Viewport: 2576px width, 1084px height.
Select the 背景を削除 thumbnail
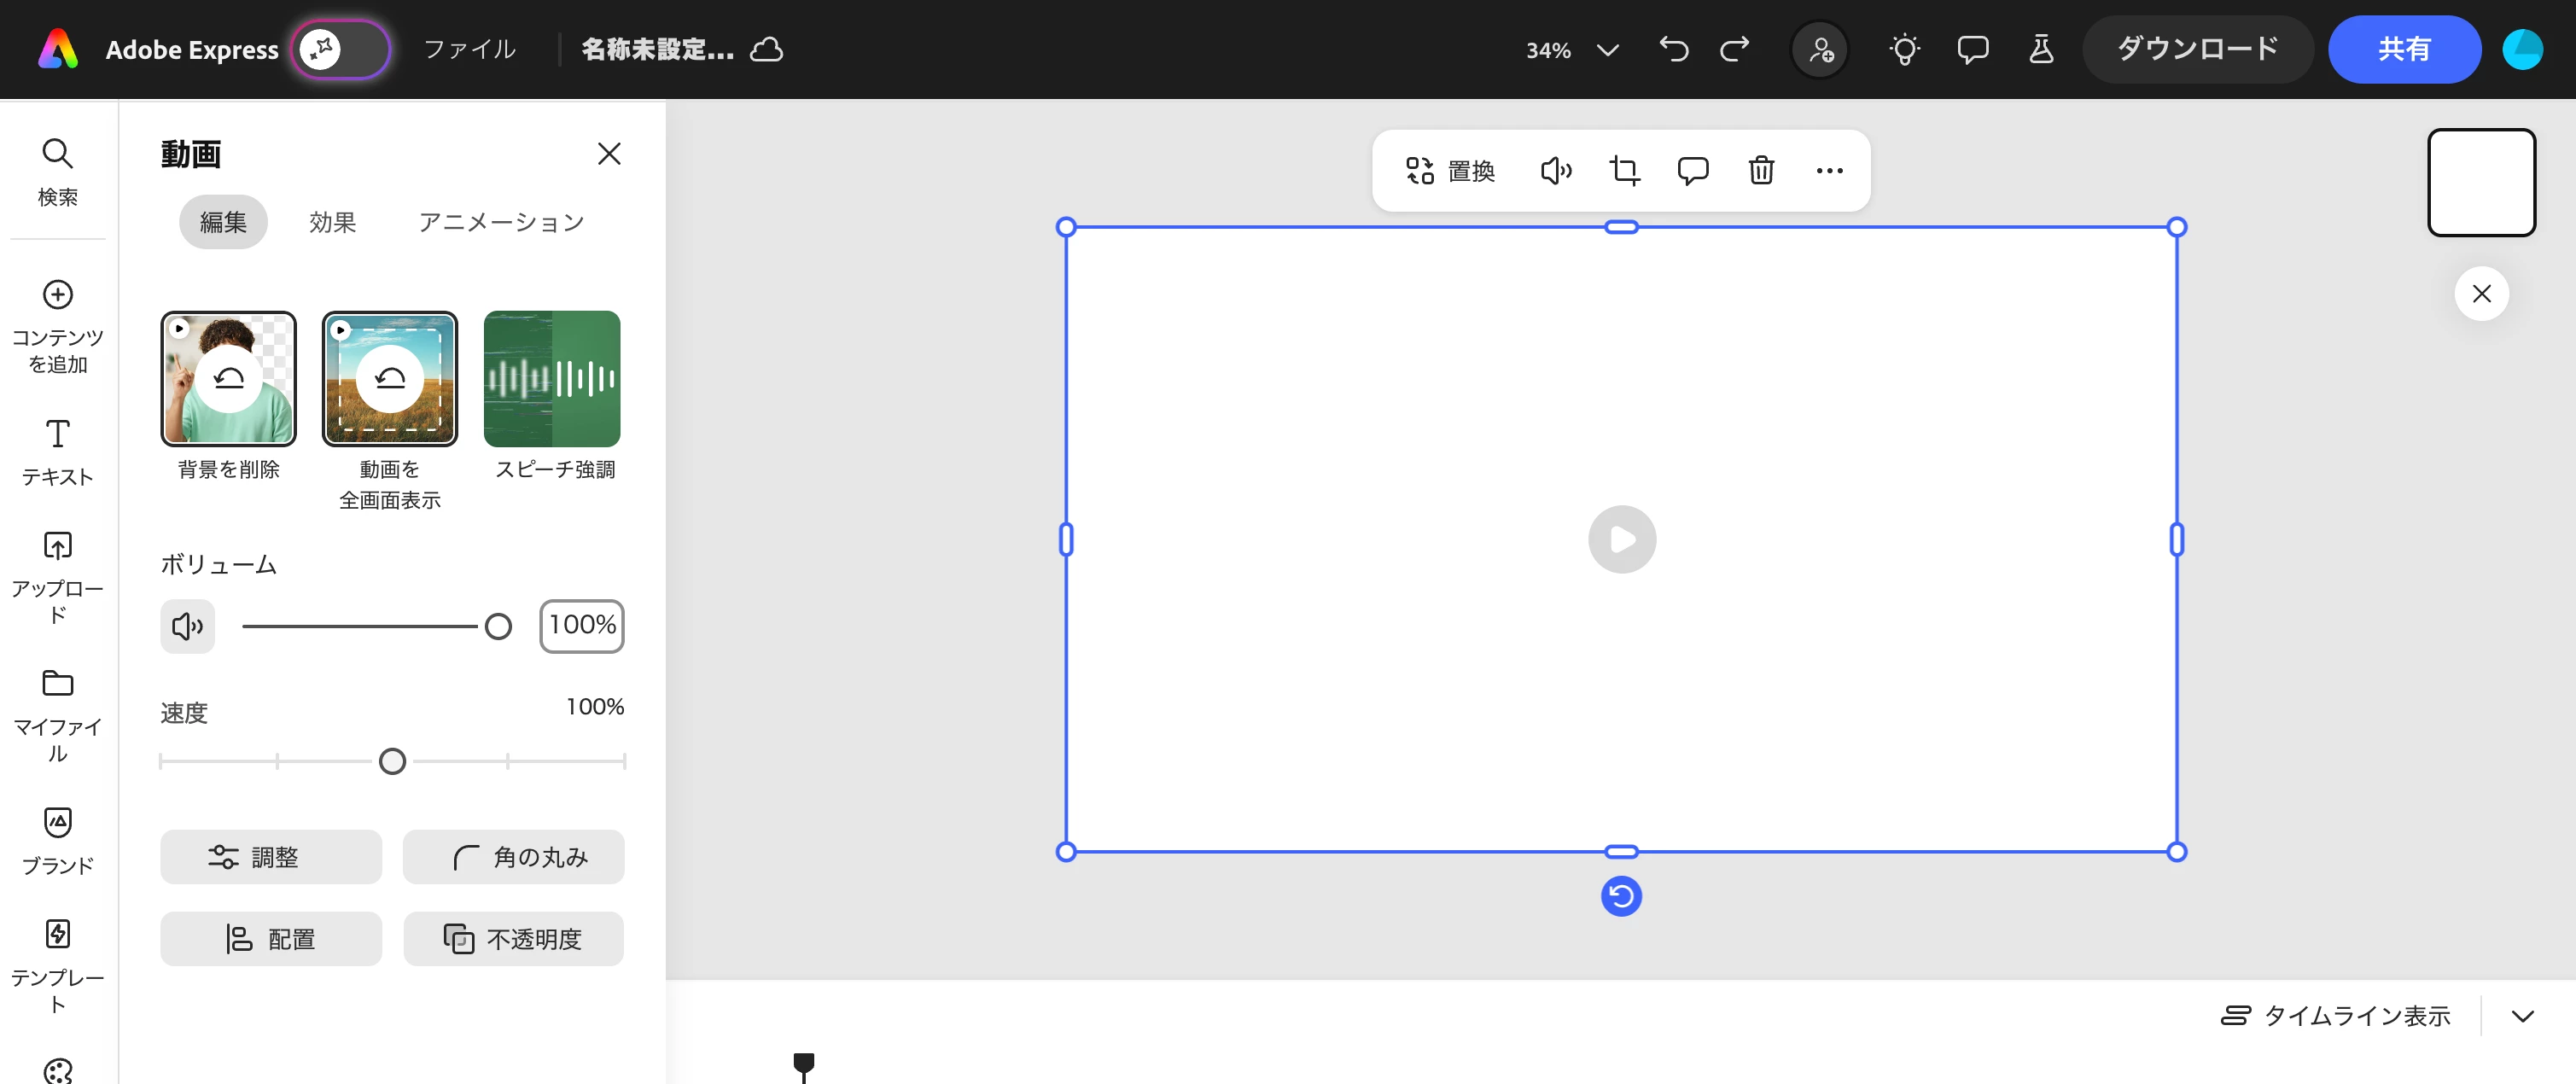point(229,379)
